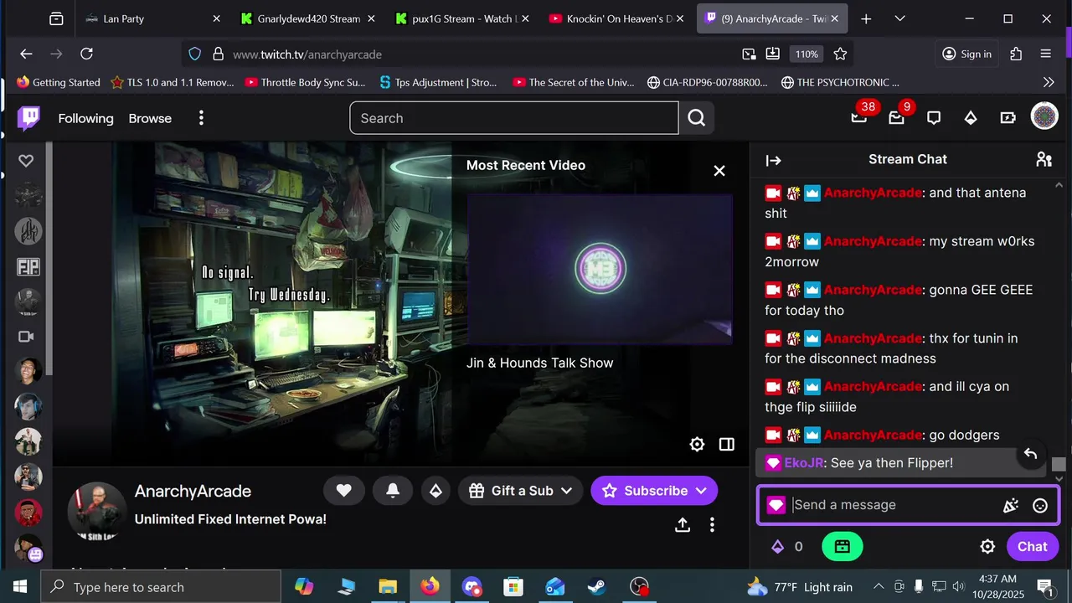Bookmark this page with the star icon
The height and width of the screenshot is (603, 1072).
pyautogui.click(x=840, y=54)
